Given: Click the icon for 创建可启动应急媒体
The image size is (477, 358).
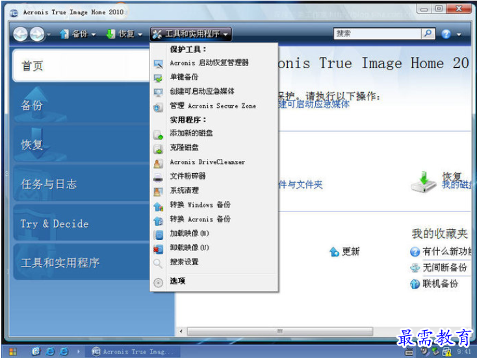Looking at the screenshot, I should [158, 92].
